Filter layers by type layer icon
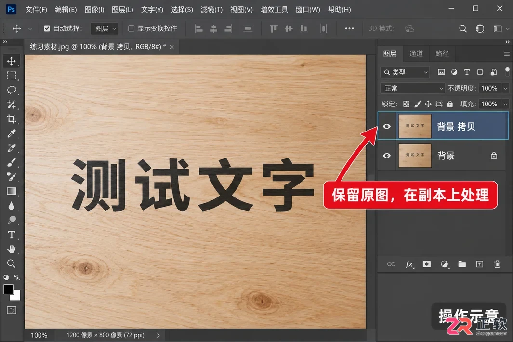513x342 pixels. point(467,72)
